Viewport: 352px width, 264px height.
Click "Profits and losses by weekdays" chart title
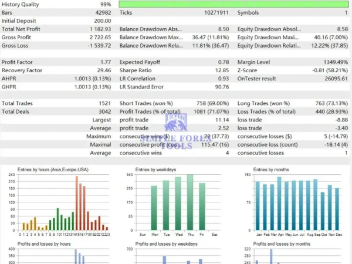tap(167, 244)
